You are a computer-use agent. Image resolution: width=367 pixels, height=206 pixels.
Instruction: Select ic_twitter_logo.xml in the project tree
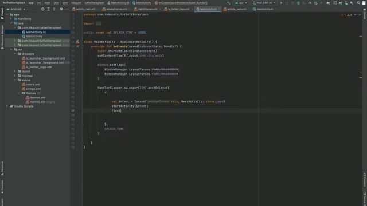pyautogui.click(x=38, y=67)
